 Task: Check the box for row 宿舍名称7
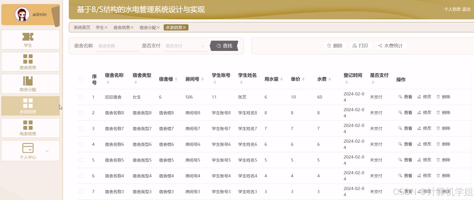[x=81, y=128]
